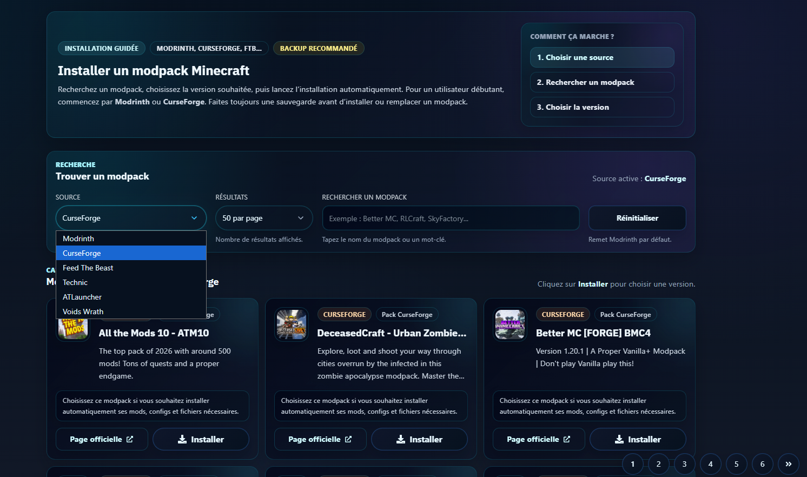
Task: Install Better MC [FORGE] BMC4
Action: click(638, 439)
